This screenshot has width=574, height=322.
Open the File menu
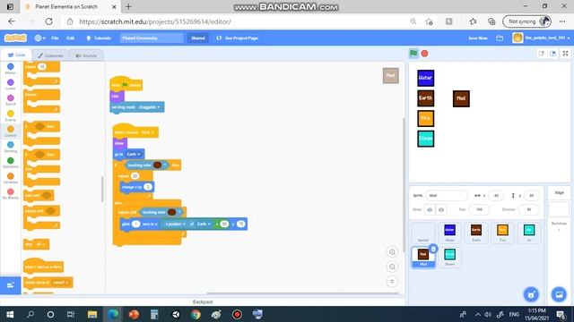pos(55,38)
